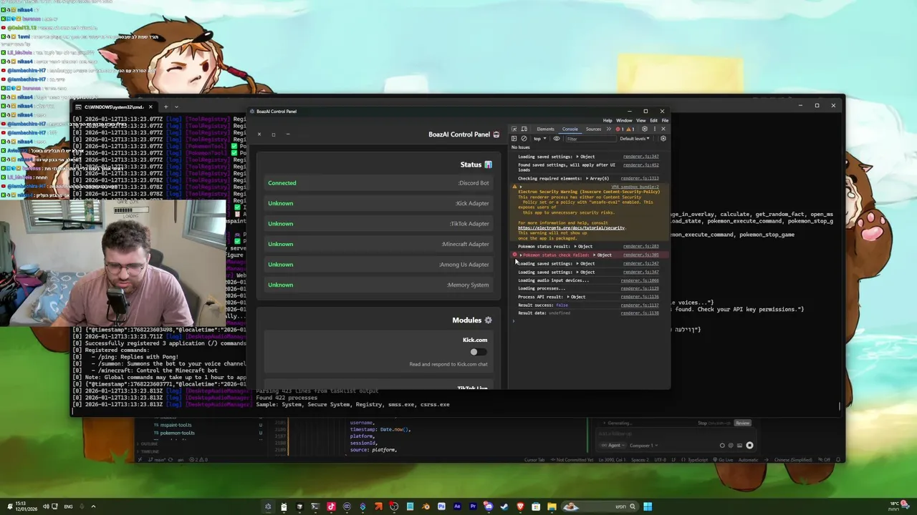Image resolution: width=917 pixels, height=515 pixels.
Task: Open mspaint-tools.ts in the file tree
Action: click(176, 425)
